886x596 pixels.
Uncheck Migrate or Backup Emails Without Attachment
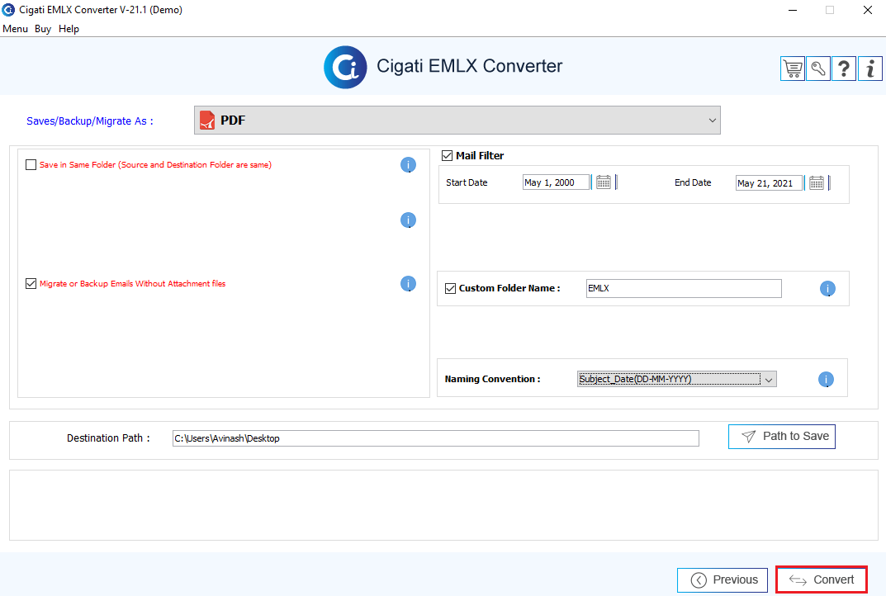coord(31,284)
